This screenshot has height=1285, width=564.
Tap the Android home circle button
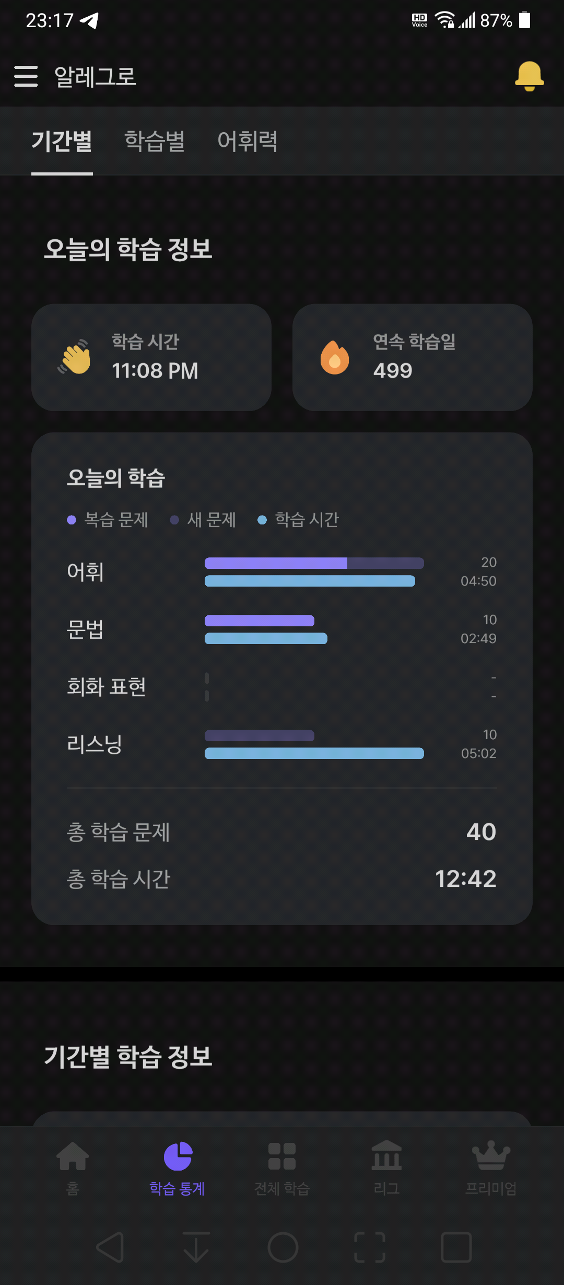pyautogui.click(x=283, y=1247)
